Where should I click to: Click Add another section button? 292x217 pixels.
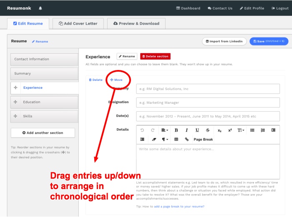pyautogui.click(x=43, y=133)
